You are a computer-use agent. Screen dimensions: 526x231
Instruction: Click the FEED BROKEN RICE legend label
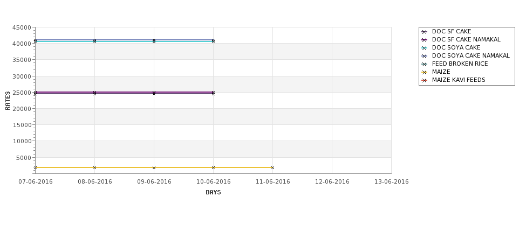(460, 64)
